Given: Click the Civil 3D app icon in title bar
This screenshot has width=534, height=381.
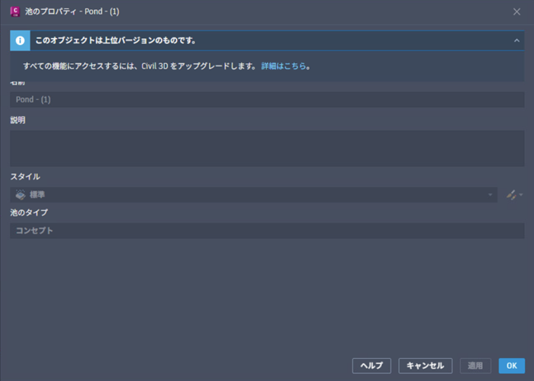Looking at the screenshot, I should click(x=14, y=11).
